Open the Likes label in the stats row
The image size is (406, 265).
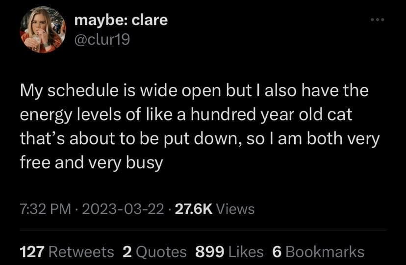[246, 252]
